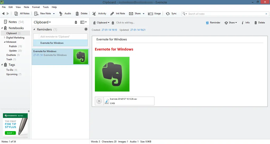Click to add tag to note
The image size is (270, 144).
125,23
